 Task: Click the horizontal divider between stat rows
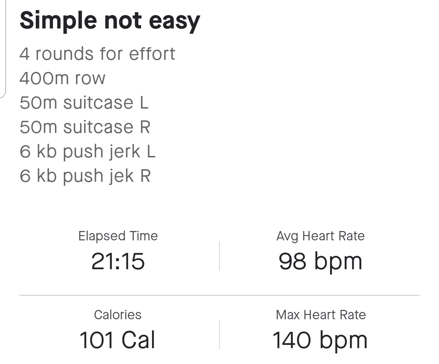point(219,295)
